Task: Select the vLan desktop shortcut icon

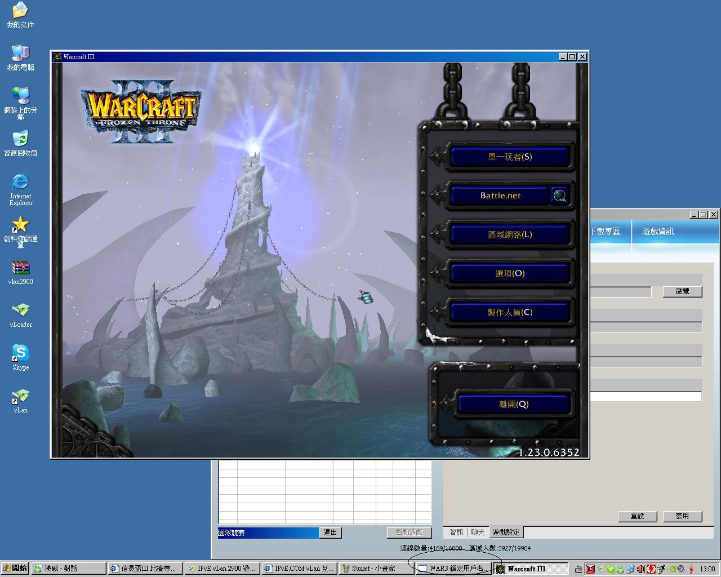Action: pos(20,401)
